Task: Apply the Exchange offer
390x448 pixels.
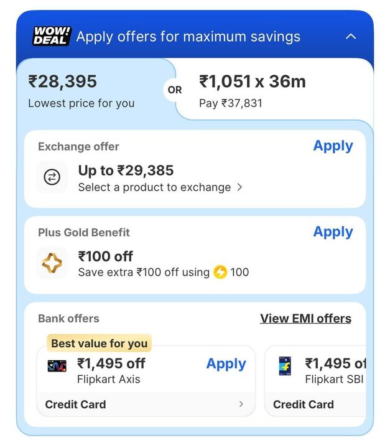Action: [x=333, y=146]
